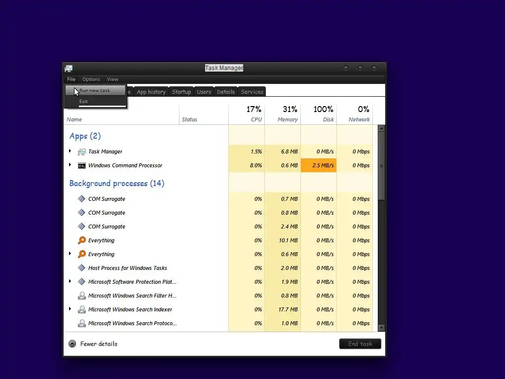Click Task Manager process row icon
This screenshot has width=505, height=379.
(x=82, y=152)
